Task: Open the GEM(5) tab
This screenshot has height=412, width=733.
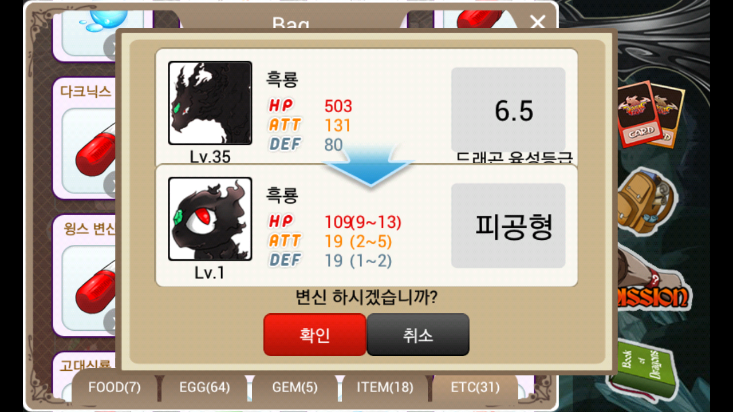Action: [295, 387]
